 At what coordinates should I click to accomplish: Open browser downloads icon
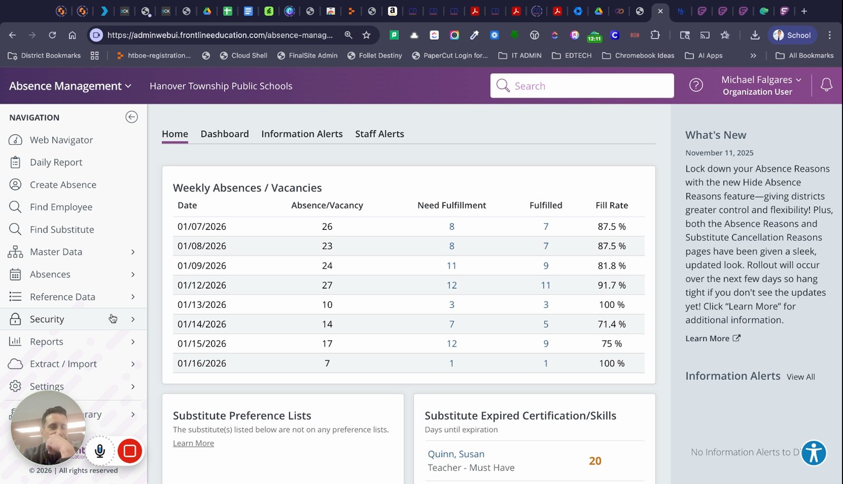tap(754, 35)
